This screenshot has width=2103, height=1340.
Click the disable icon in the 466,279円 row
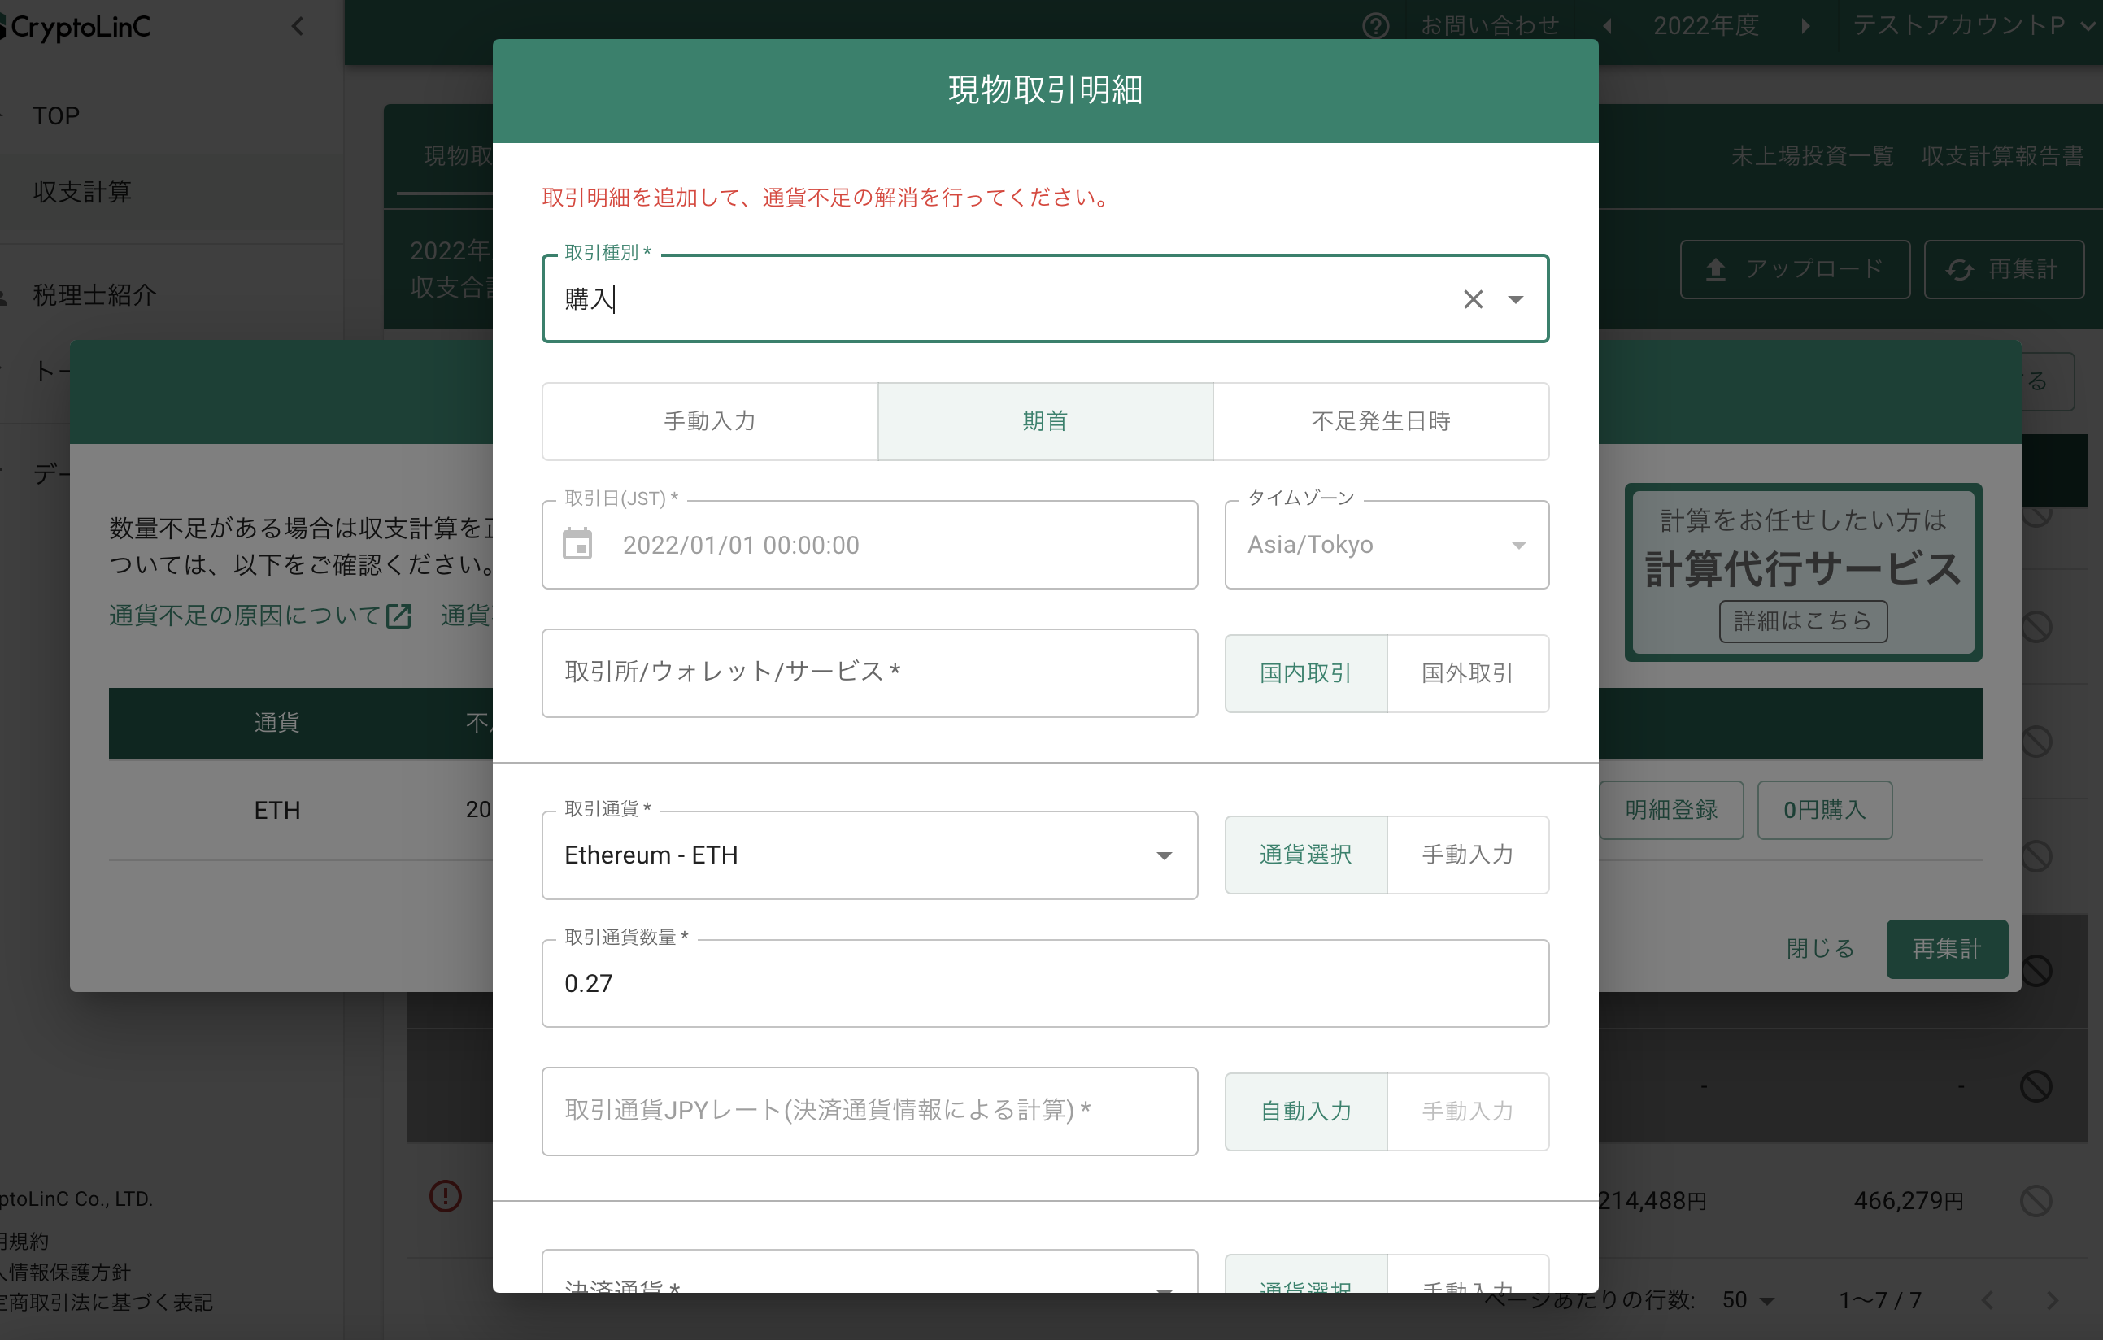(x=2036, y=1200)
